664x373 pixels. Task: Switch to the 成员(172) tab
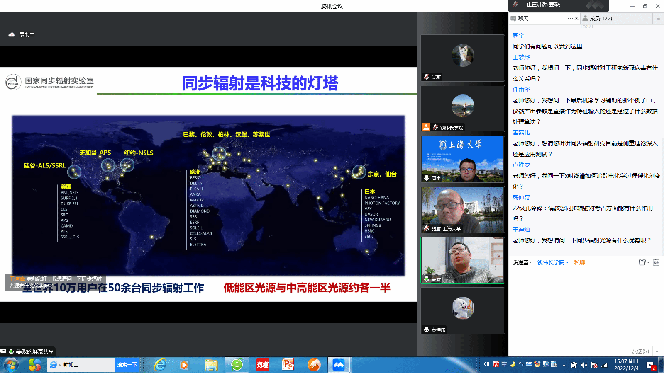tap(601, 18)
